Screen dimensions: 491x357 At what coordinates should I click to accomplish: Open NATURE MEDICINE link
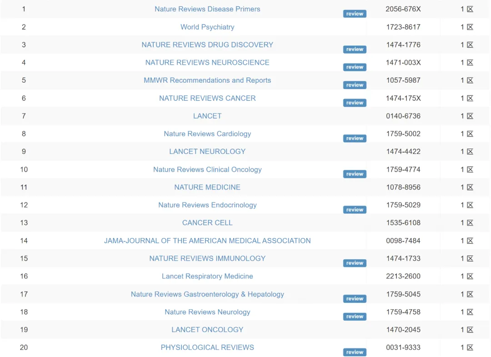(207, 188)
